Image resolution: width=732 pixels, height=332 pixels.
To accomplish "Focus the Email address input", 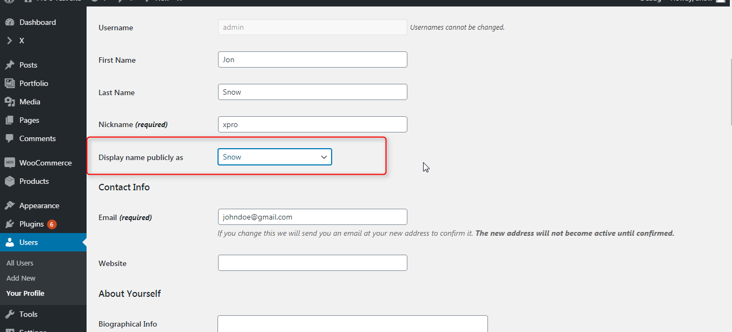I will pos(313,217).
